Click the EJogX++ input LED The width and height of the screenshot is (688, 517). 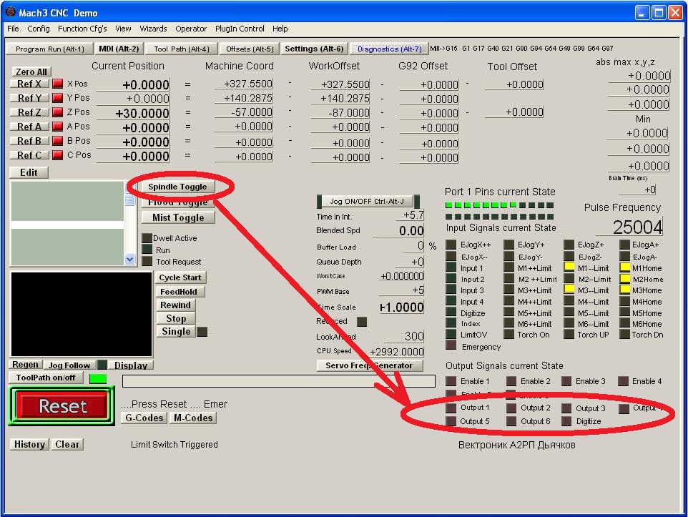(x=451, y=245)
